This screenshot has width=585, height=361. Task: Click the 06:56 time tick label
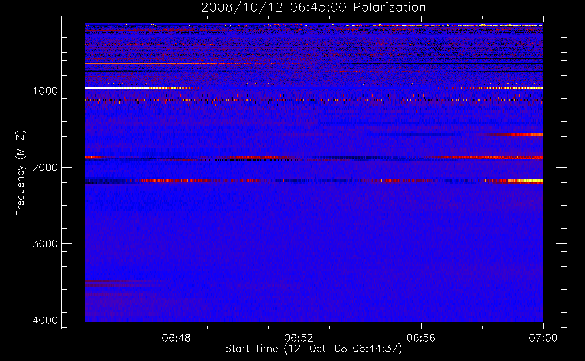(x=421, y=338)
